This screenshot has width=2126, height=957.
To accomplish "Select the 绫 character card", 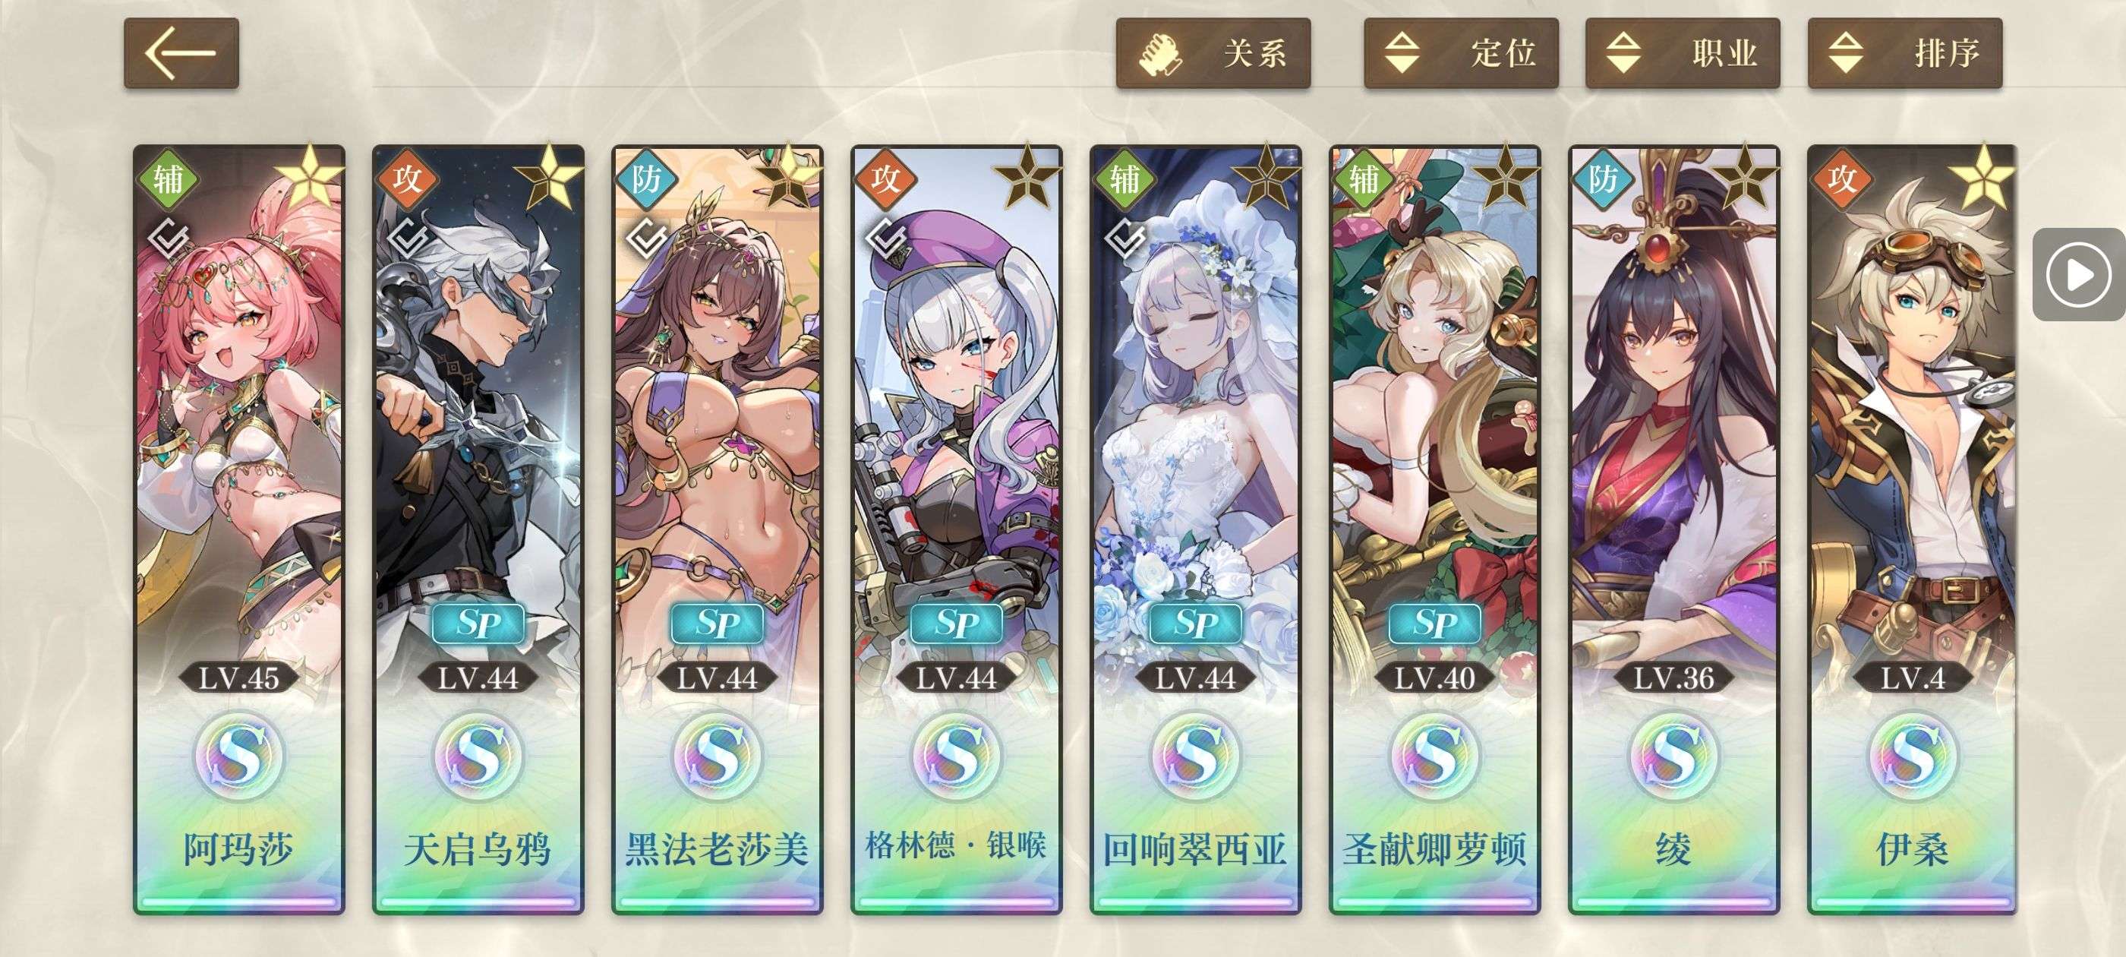I will pos(1673,529).
